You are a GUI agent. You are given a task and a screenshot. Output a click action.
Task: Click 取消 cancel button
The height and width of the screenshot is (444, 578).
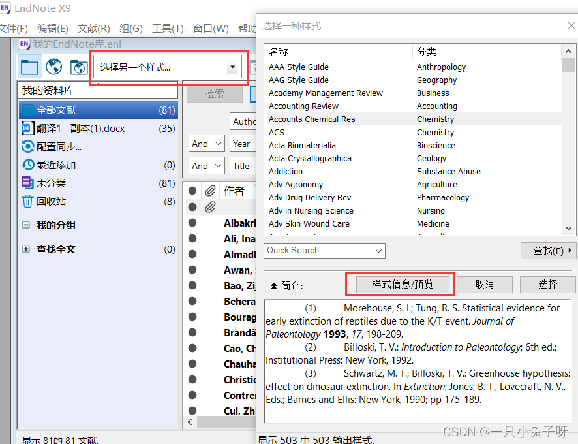click(484, 285)
